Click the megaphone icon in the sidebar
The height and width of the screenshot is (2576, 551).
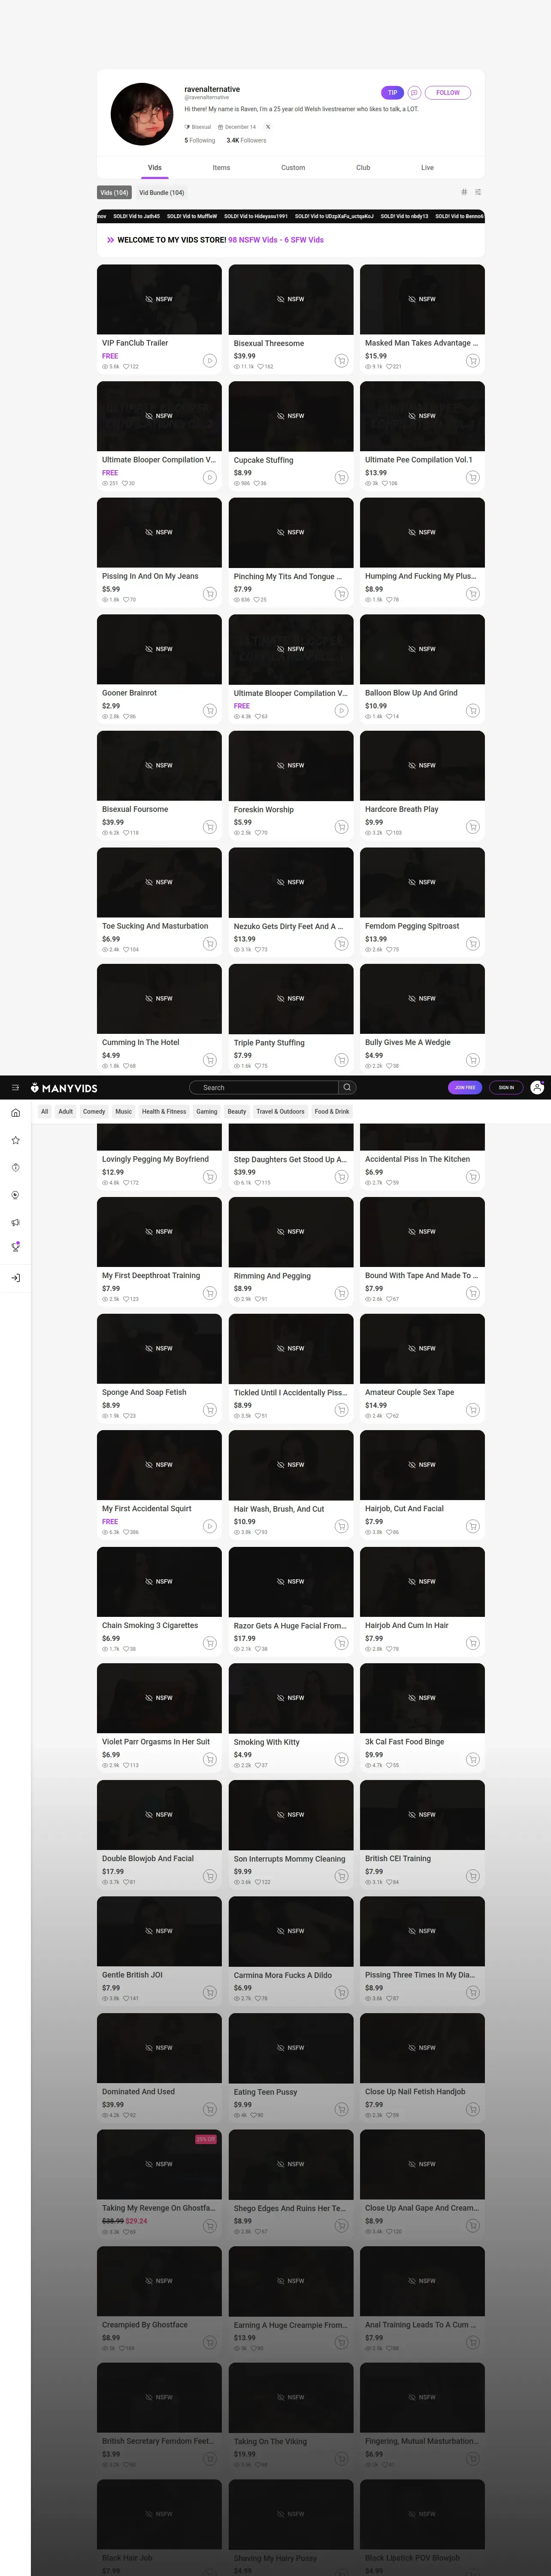(15, 1222)
